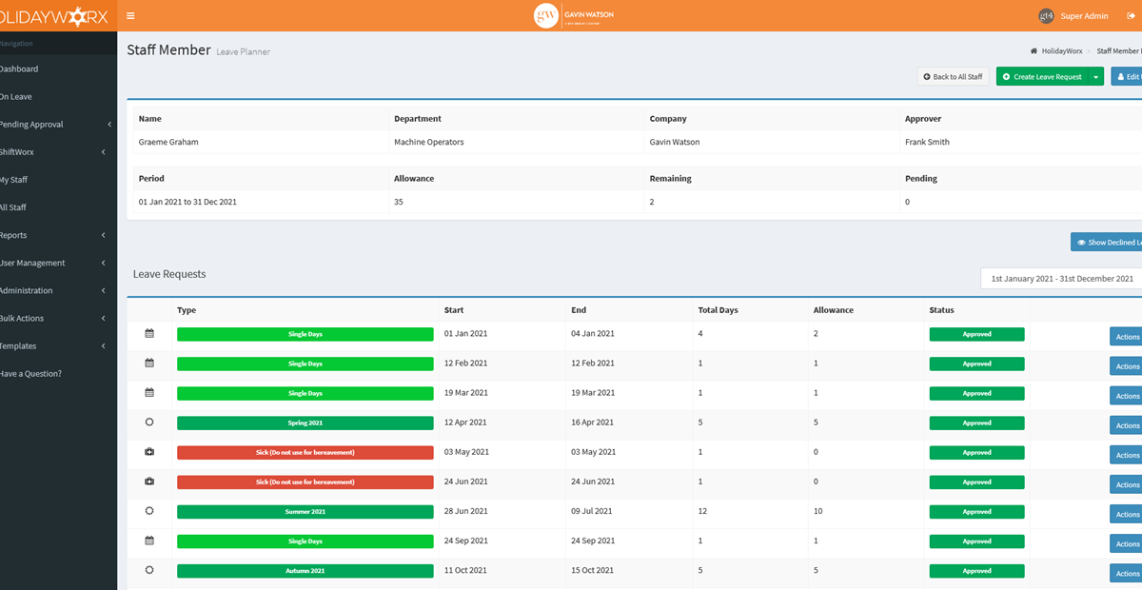
Task: Open the Create Leave Request dropdown arrow
Action: pyautogui.click(x=1096, y=77)
